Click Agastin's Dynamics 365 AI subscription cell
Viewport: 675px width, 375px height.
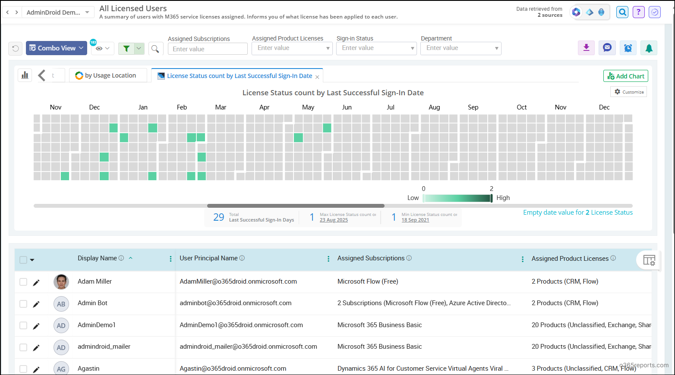pyautogui.click(x=423, y=369)
